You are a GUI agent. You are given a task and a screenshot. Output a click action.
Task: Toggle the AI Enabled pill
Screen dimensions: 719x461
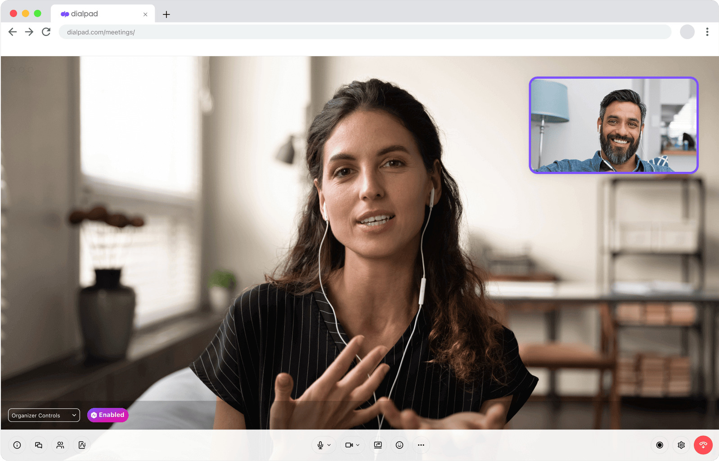point(108,415)
